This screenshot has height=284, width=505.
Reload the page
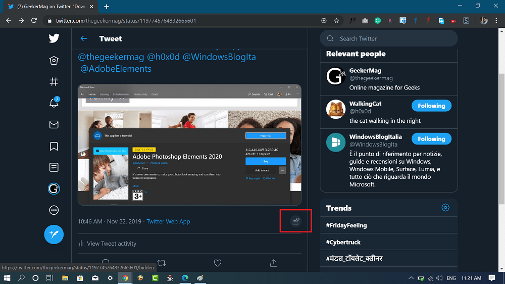click(x=34, y=21)
